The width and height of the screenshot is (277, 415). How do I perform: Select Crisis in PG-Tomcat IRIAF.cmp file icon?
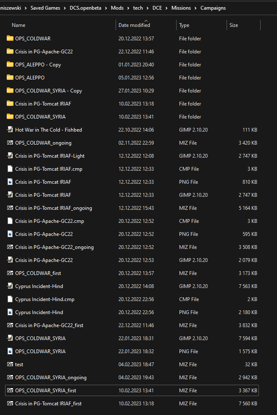click(10, 169)
